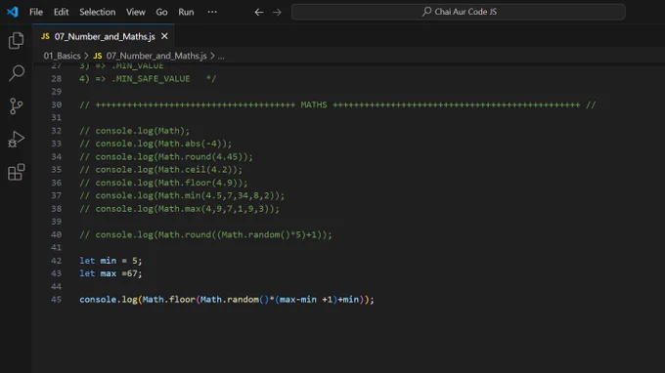This screenshot has width=665, height=373.
Task: Open the Extensions view
Action: (x=16, y=172)
